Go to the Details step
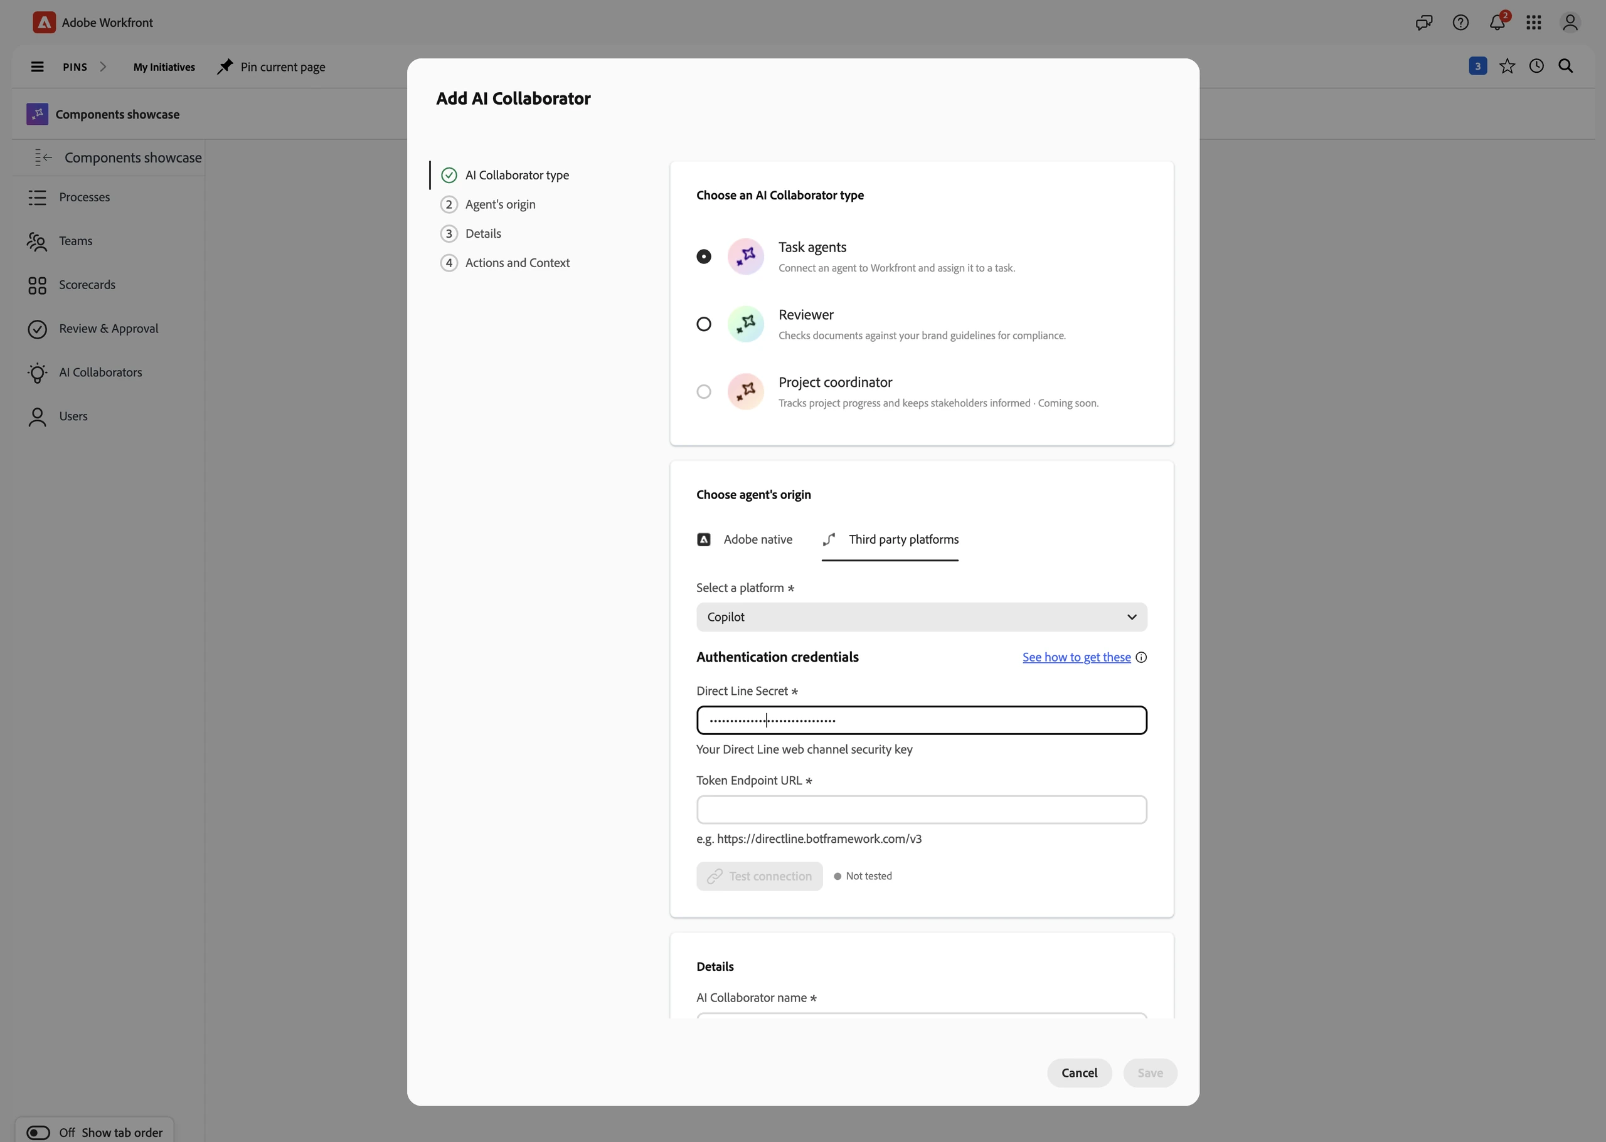This screenshot has height=1142, width=1606. pyautogui.click(x=471, y=233)
